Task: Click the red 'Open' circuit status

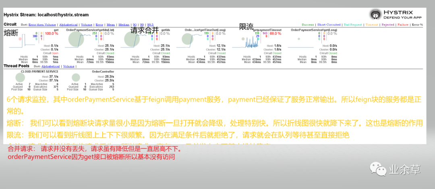Action: coord(55,53)
